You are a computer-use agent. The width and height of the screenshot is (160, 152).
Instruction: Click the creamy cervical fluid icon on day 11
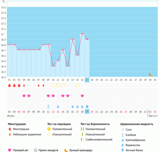click(x=58, y=106)
